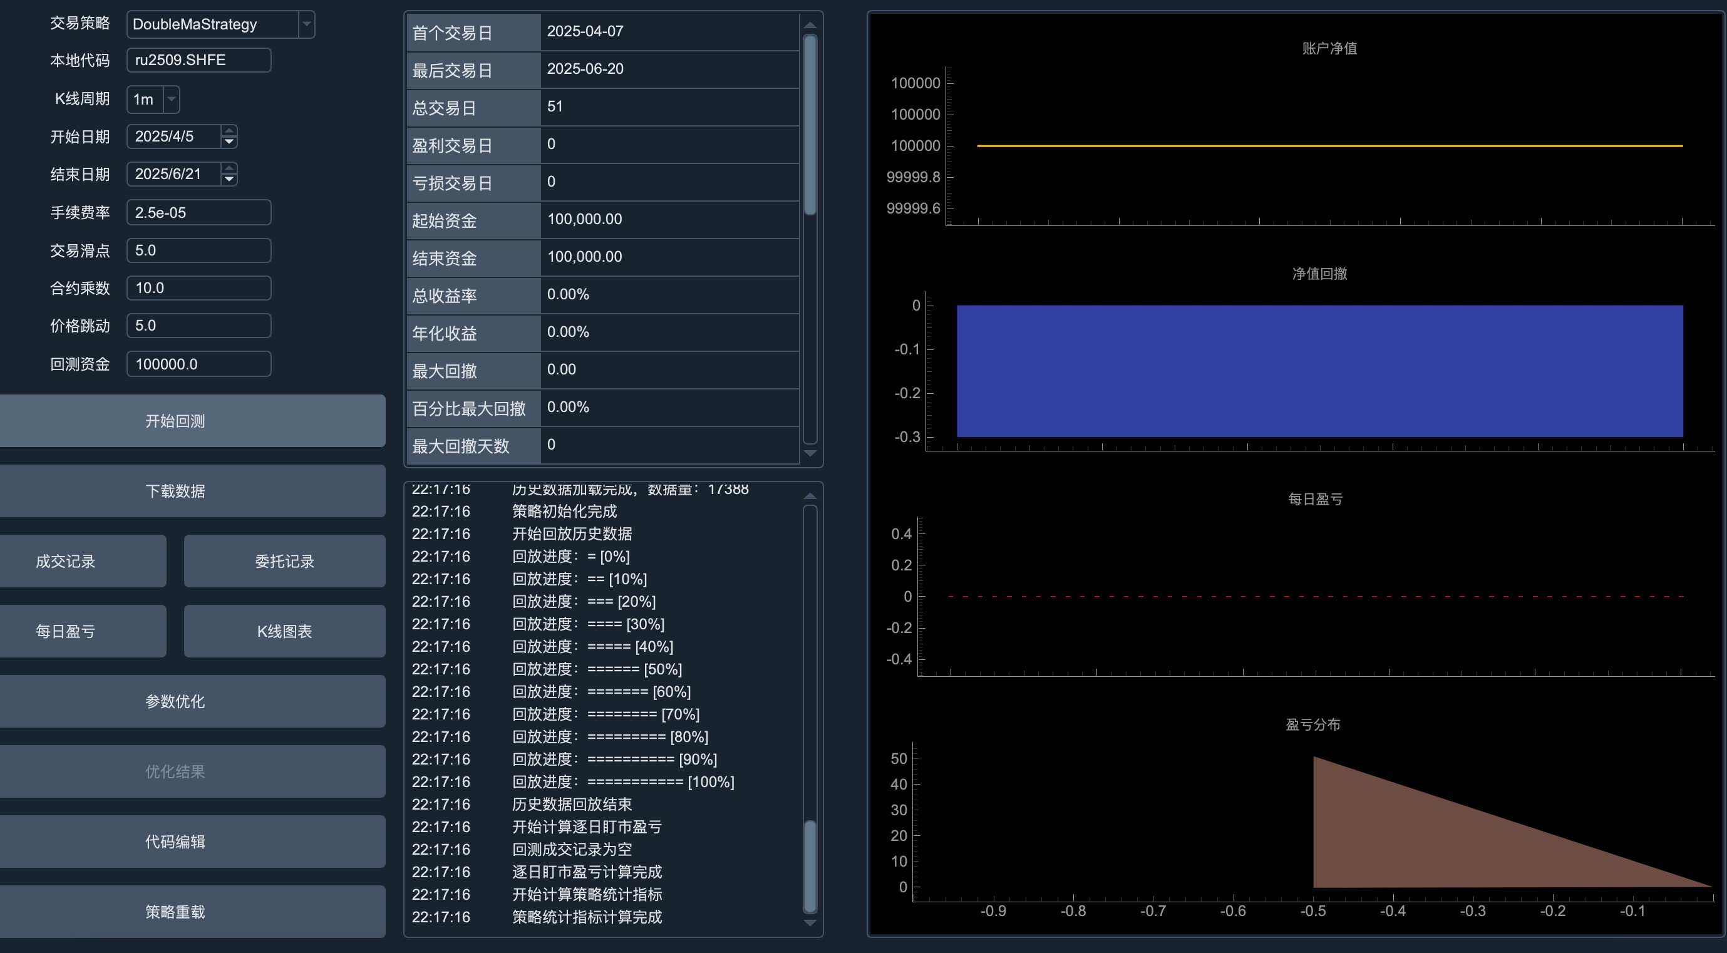Open 每日盈亏 daily PnL button

click(x=82, y=631)
